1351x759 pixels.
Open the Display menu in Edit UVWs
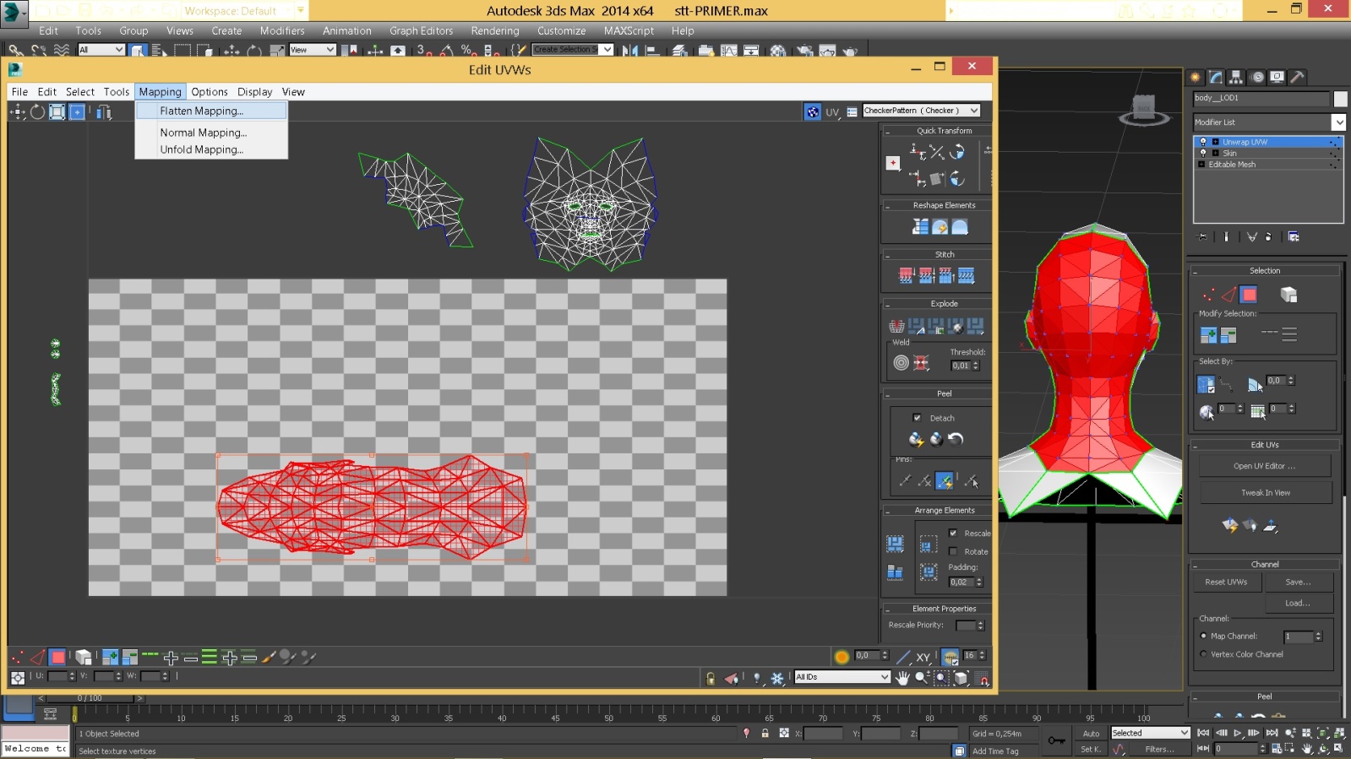point(254,92)
